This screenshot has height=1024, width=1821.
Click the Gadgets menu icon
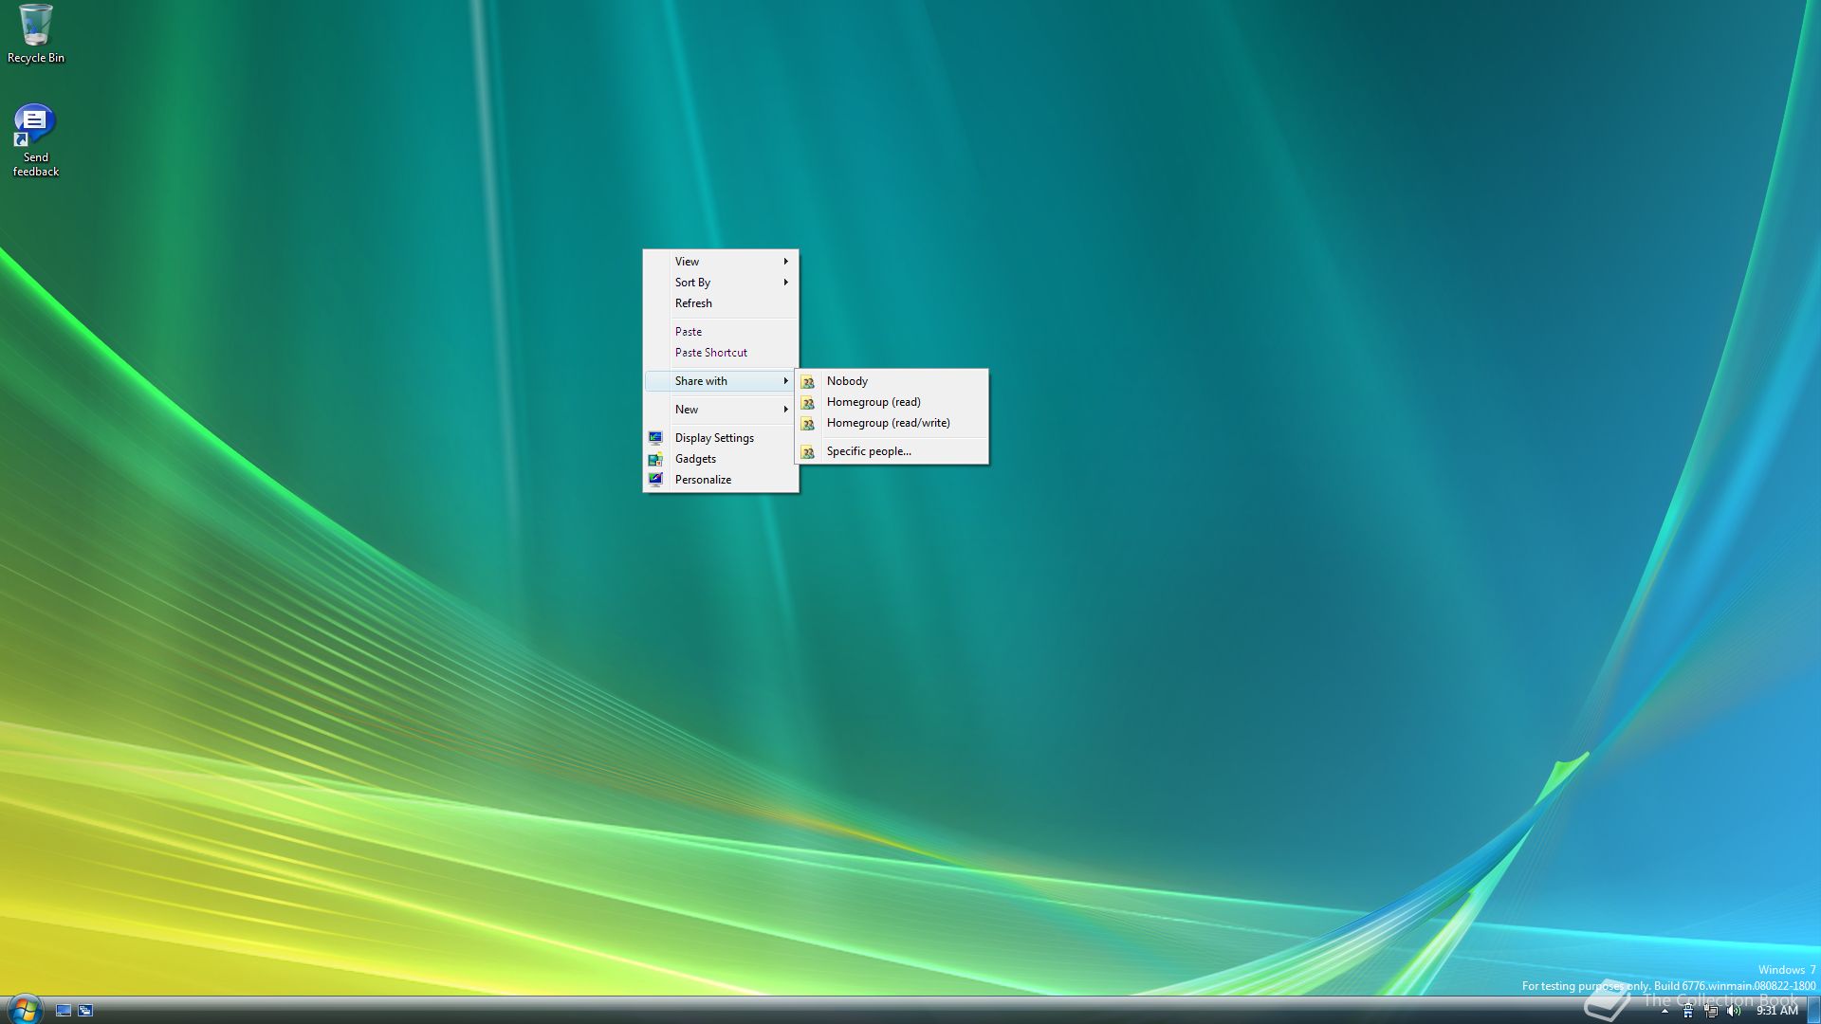[x=655, y=459]
